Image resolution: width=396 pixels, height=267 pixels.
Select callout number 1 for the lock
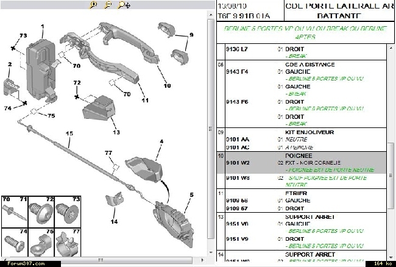[x=43, y=26]
